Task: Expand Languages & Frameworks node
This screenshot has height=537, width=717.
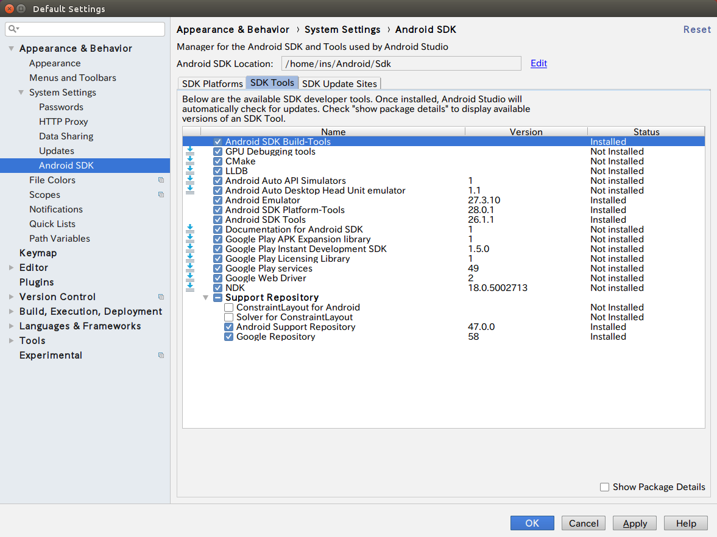Action: click(11, 326)
